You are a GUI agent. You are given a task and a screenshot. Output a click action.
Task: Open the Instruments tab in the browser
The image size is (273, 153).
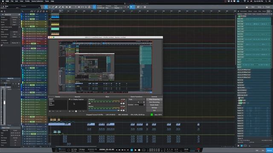(244, 11)
